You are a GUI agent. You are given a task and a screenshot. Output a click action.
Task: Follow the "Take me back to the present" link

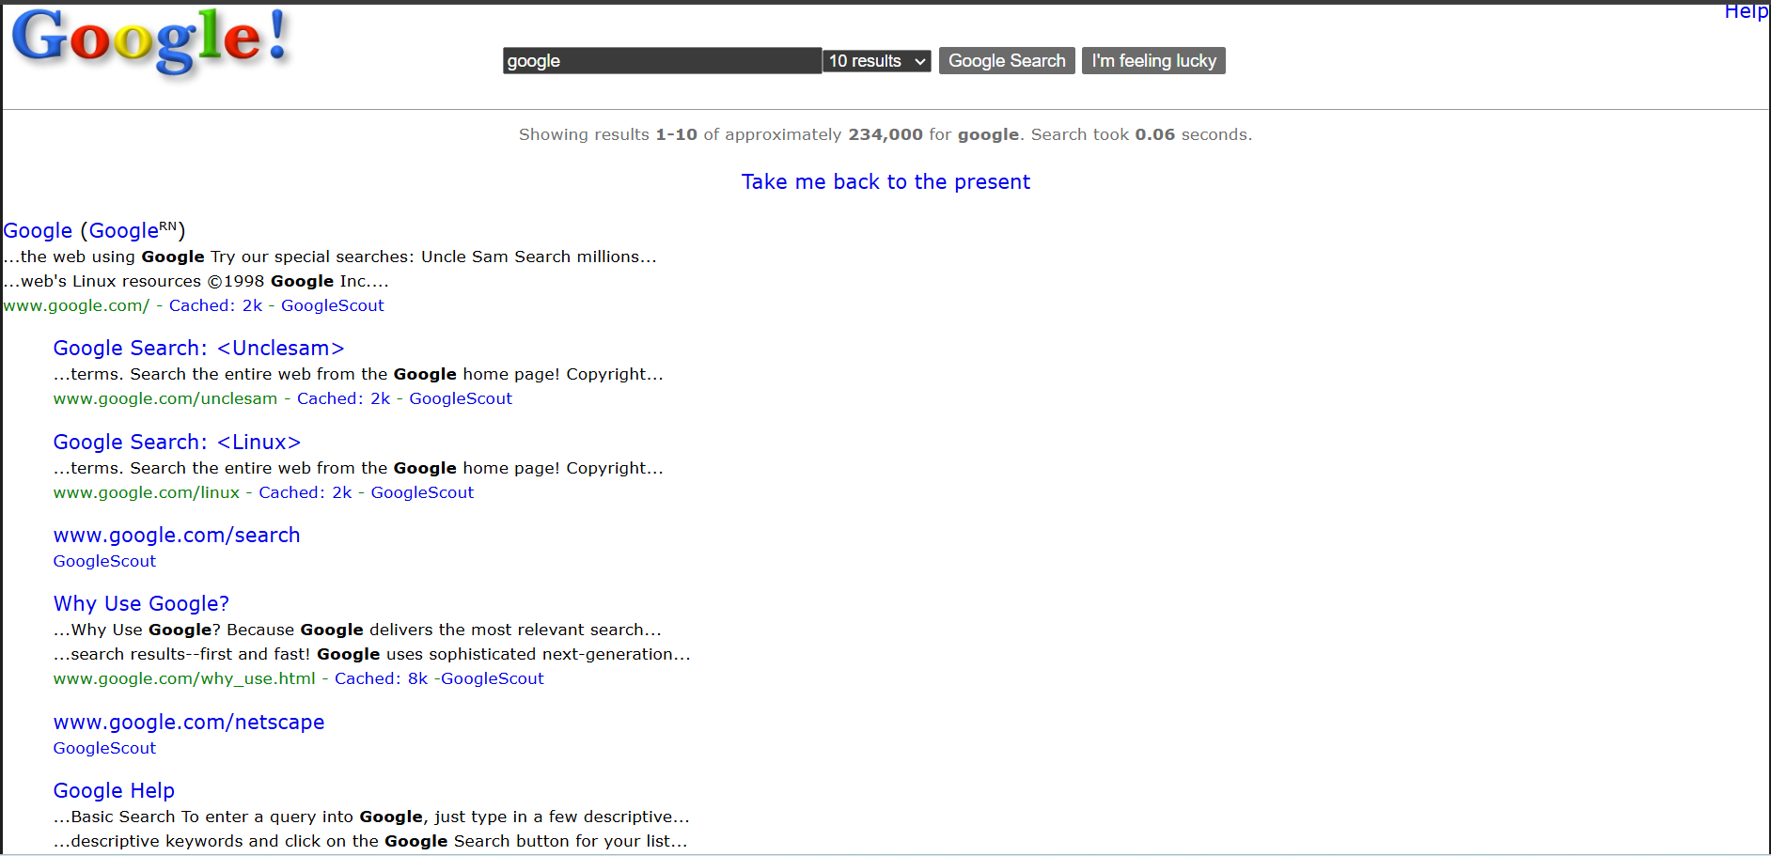pyautogui.click(x=885, y=181)
